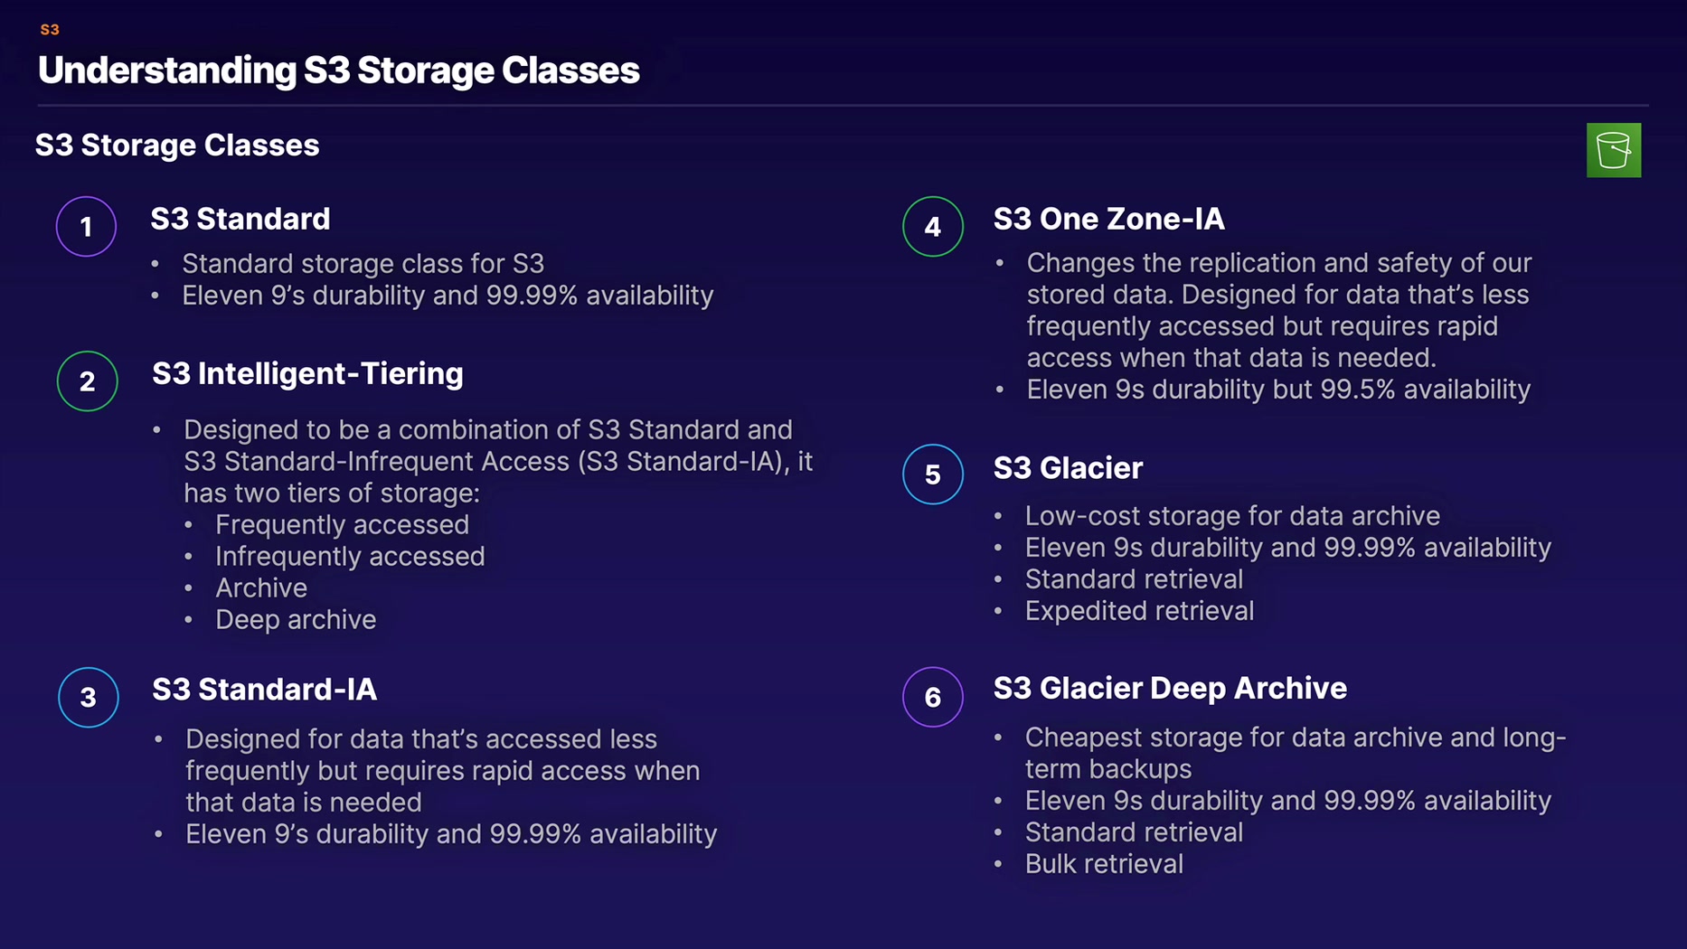Click the small orange S3 label
Image resolution: width=1687 pixels, height=949 pixels.
(50, 30)
